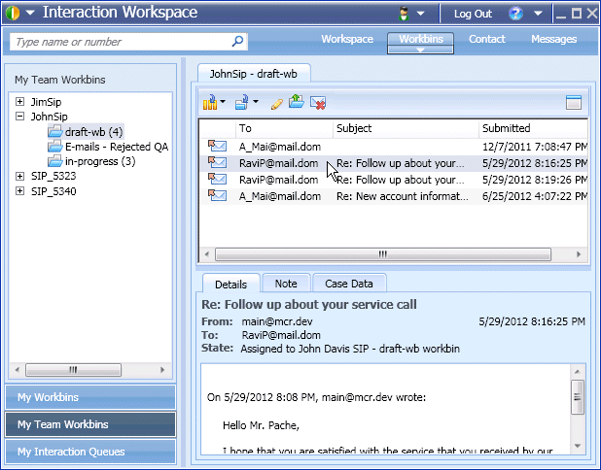Collapse the JohnSip tree node
The width and height of the screenshot is (601, 470).
pos(20,117)
